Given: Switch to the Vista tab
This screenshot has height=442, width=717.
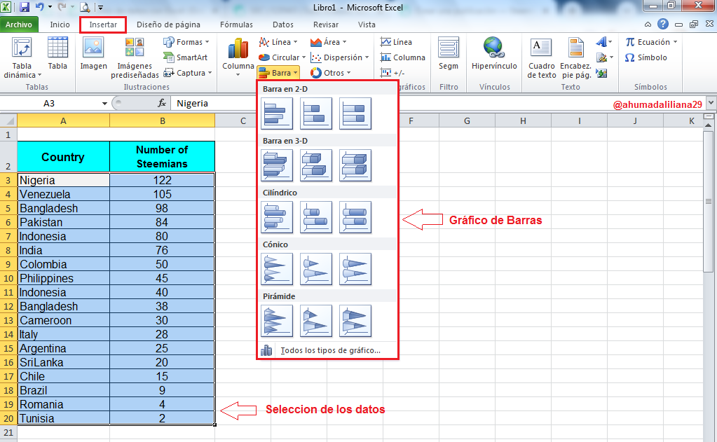Looking at the screenshot, I should point(367,25).
